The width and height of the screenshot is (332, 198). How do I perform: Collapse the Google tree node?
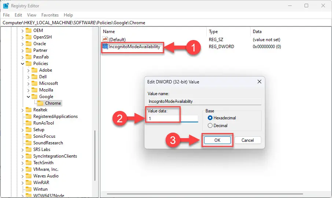coord(28,97)
